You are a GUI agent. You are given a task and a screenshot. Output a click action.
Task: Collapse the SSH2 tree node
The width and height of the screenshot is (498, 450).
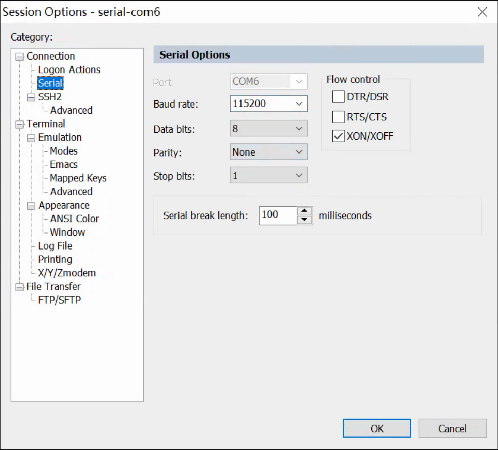[31, 97]
